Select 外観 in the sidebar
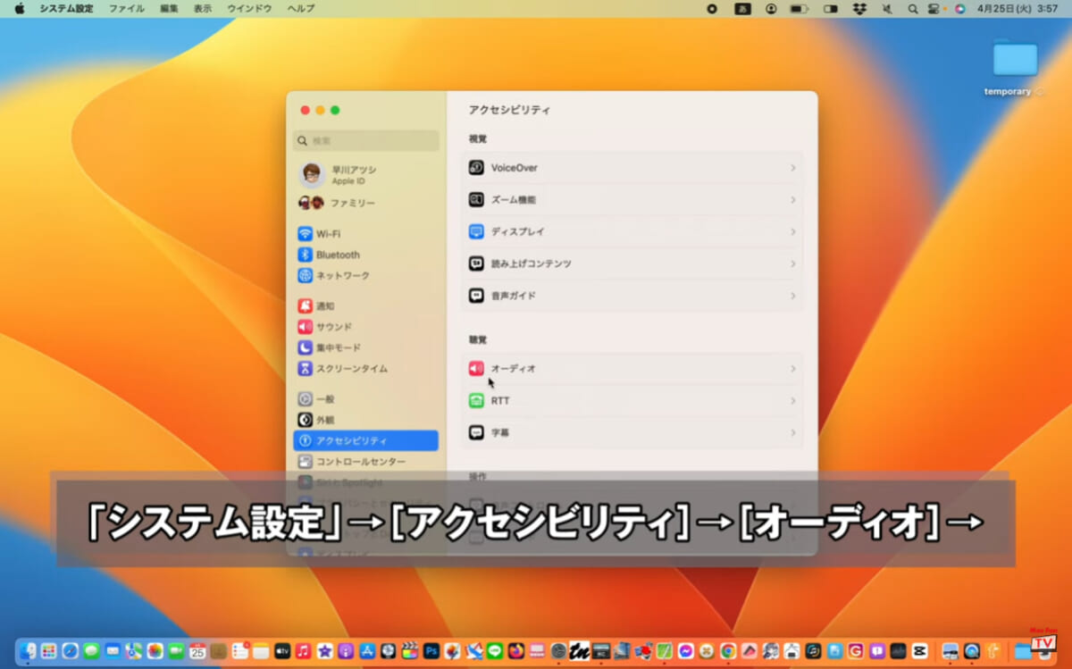 366,420
